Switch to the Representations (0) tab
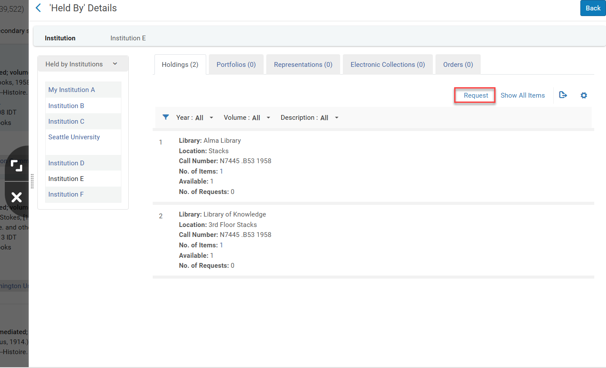The image size is (606, 368). (x=303, y=64)
